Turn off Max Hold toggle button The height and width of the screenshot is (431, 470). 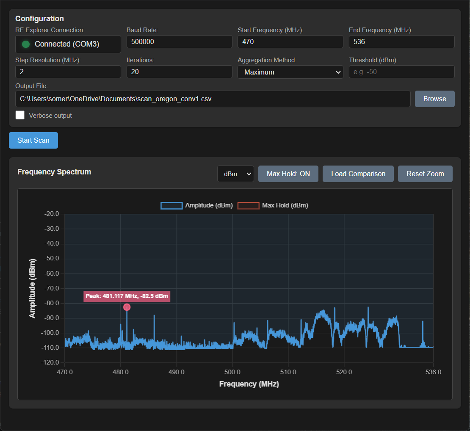288,174
